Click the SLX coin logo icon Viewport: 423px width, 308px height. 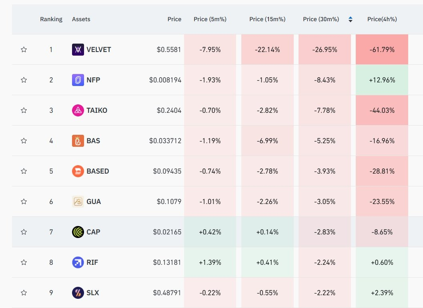(78, 293)
